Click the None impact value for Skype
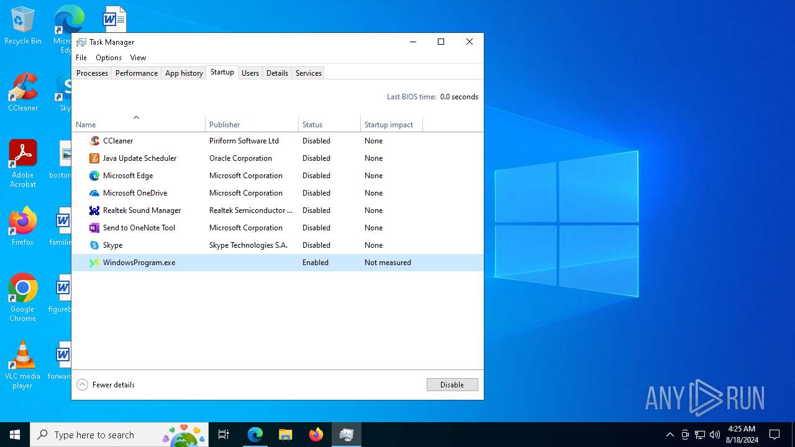 click(373, 245)
